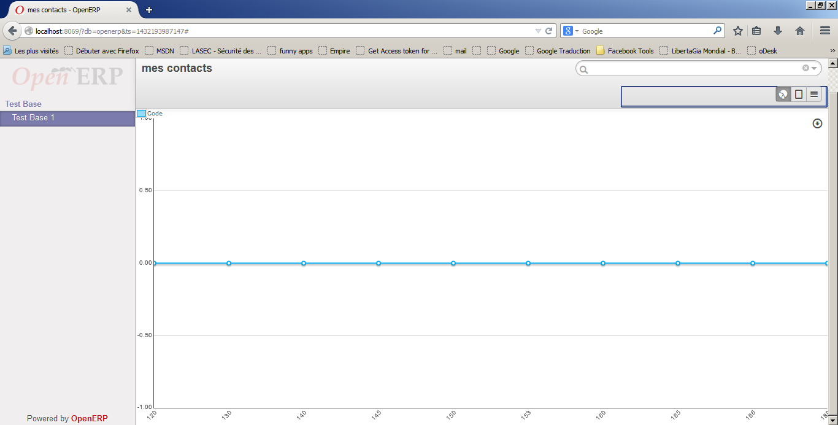Viewport: 838px width, 425px height.
Task: Select data point at 130
Action: (229, 263)
